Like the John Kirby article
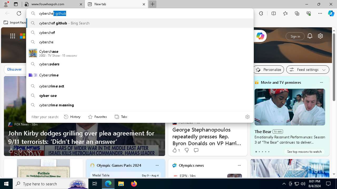This screenshot has height=189, width=337. (11, 151)
